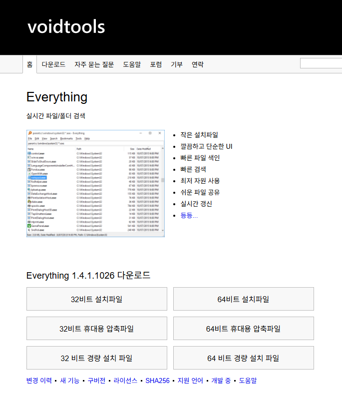Visit the 포럼 navigation link
Image resolution: width=342 pixels, height=396 pixels.
pyautogui.click(x=156, y=64)
